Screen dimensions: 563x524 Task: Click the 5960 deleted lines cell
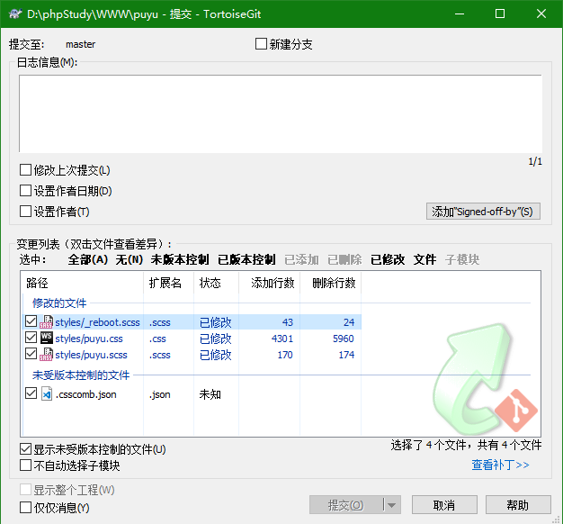pos(344,339)
